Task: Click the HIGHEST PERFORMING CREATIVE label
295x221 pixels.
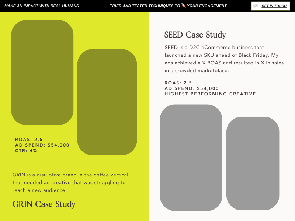Action: click(210, 94)
